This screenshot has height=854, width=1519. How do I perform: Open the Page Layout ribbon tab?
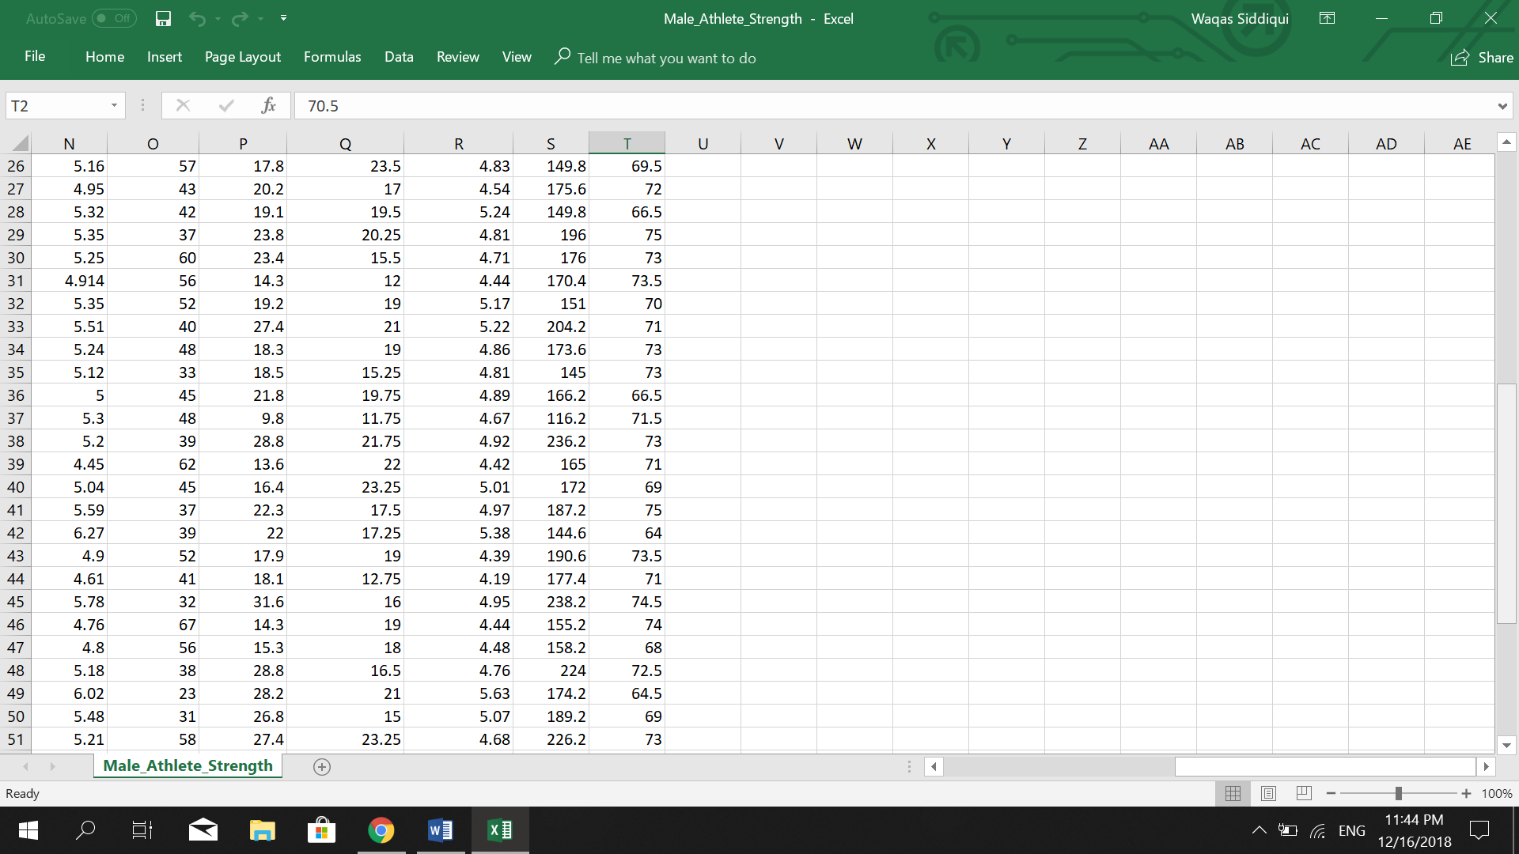pos(242,57)
